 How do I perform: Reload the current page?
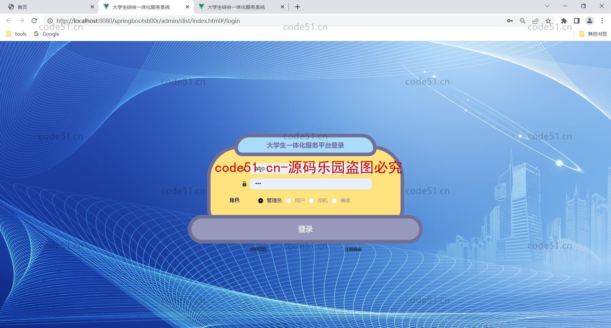click(x=34, y=21)
